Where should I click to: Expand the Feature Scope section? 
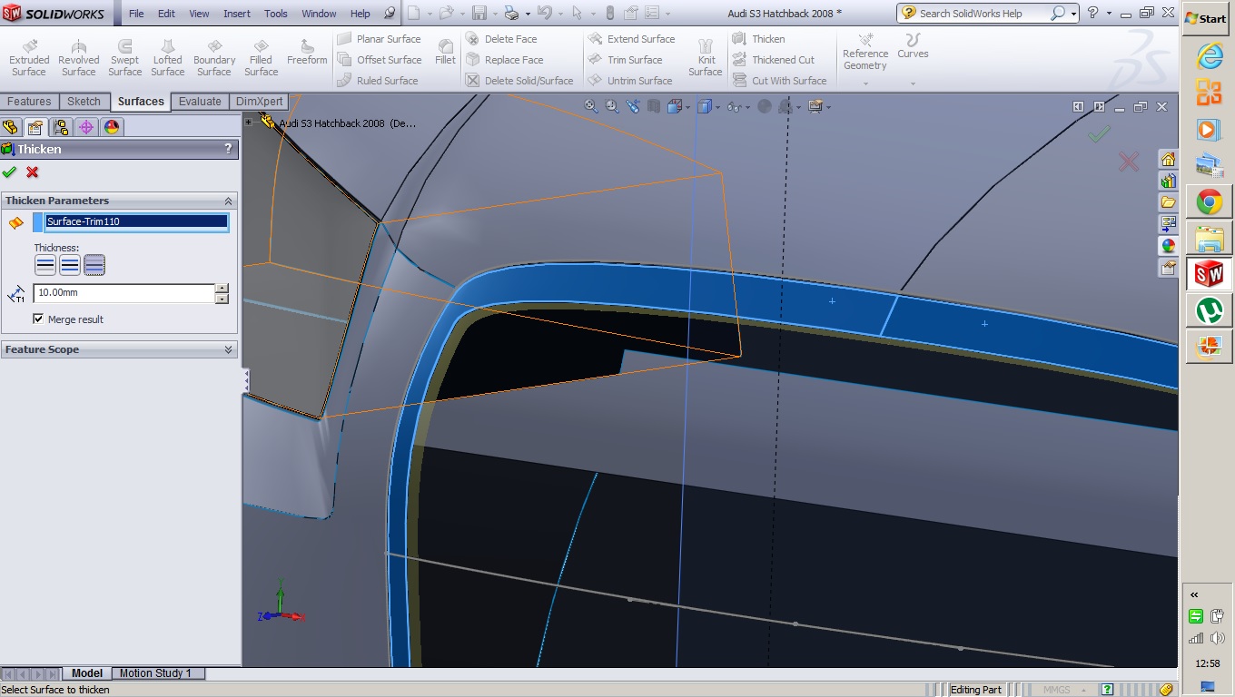pyautogui.click(x=228, y=349)
